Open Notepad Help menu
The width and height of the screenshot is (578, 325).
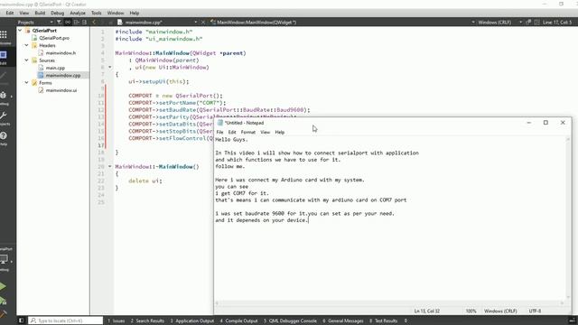coord(280,132)
